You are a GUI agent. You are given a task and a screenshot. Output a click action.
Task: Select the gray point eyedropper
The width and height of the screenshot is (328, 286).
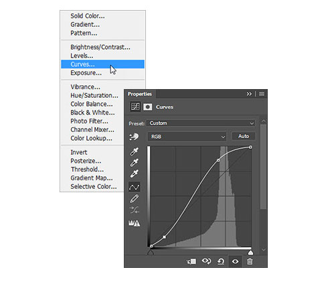134,162
